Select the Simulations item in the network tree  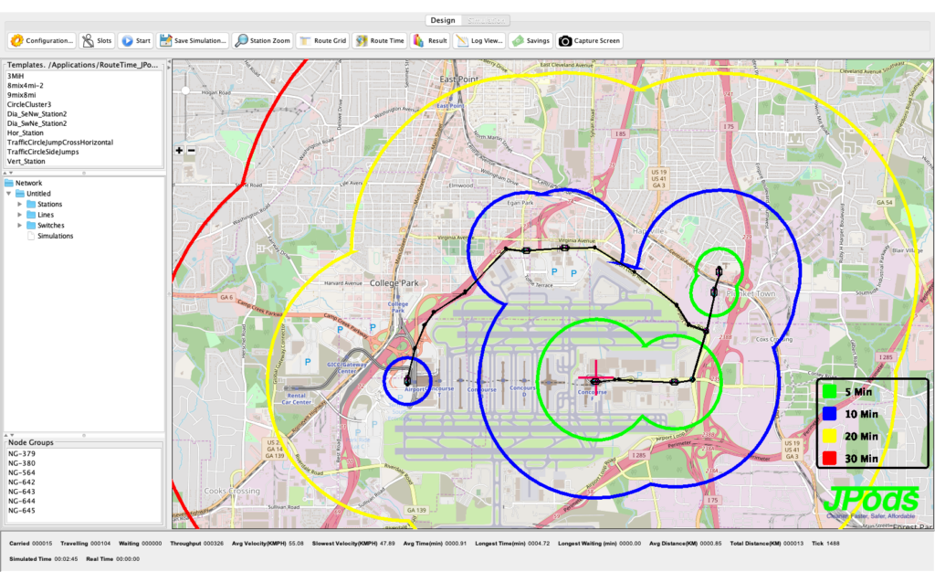(x=55, y=236)
